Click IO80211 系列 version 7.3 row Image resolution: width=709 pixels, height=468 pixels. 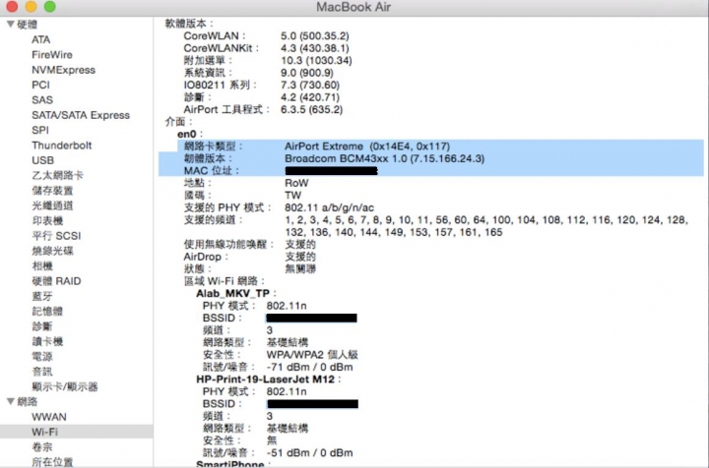click(262, 85)
